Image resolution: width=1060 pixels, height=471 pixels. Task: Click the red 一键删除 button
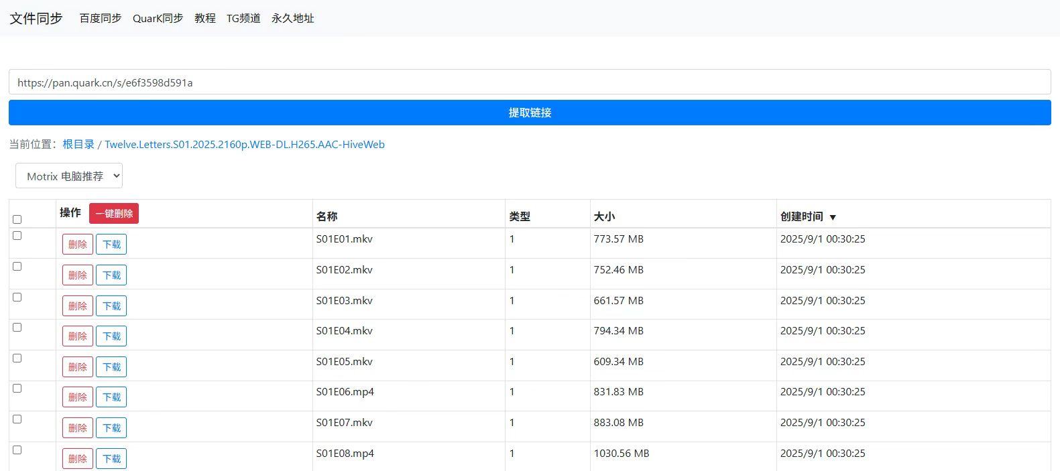(x=114, y=214)
